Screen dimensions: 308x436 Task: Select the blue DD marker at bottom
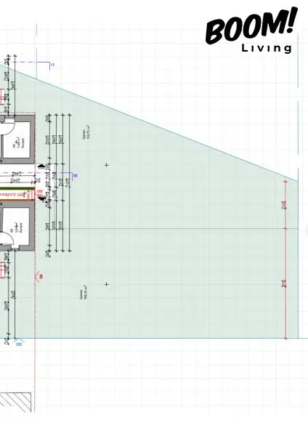(x=19, y=342)
